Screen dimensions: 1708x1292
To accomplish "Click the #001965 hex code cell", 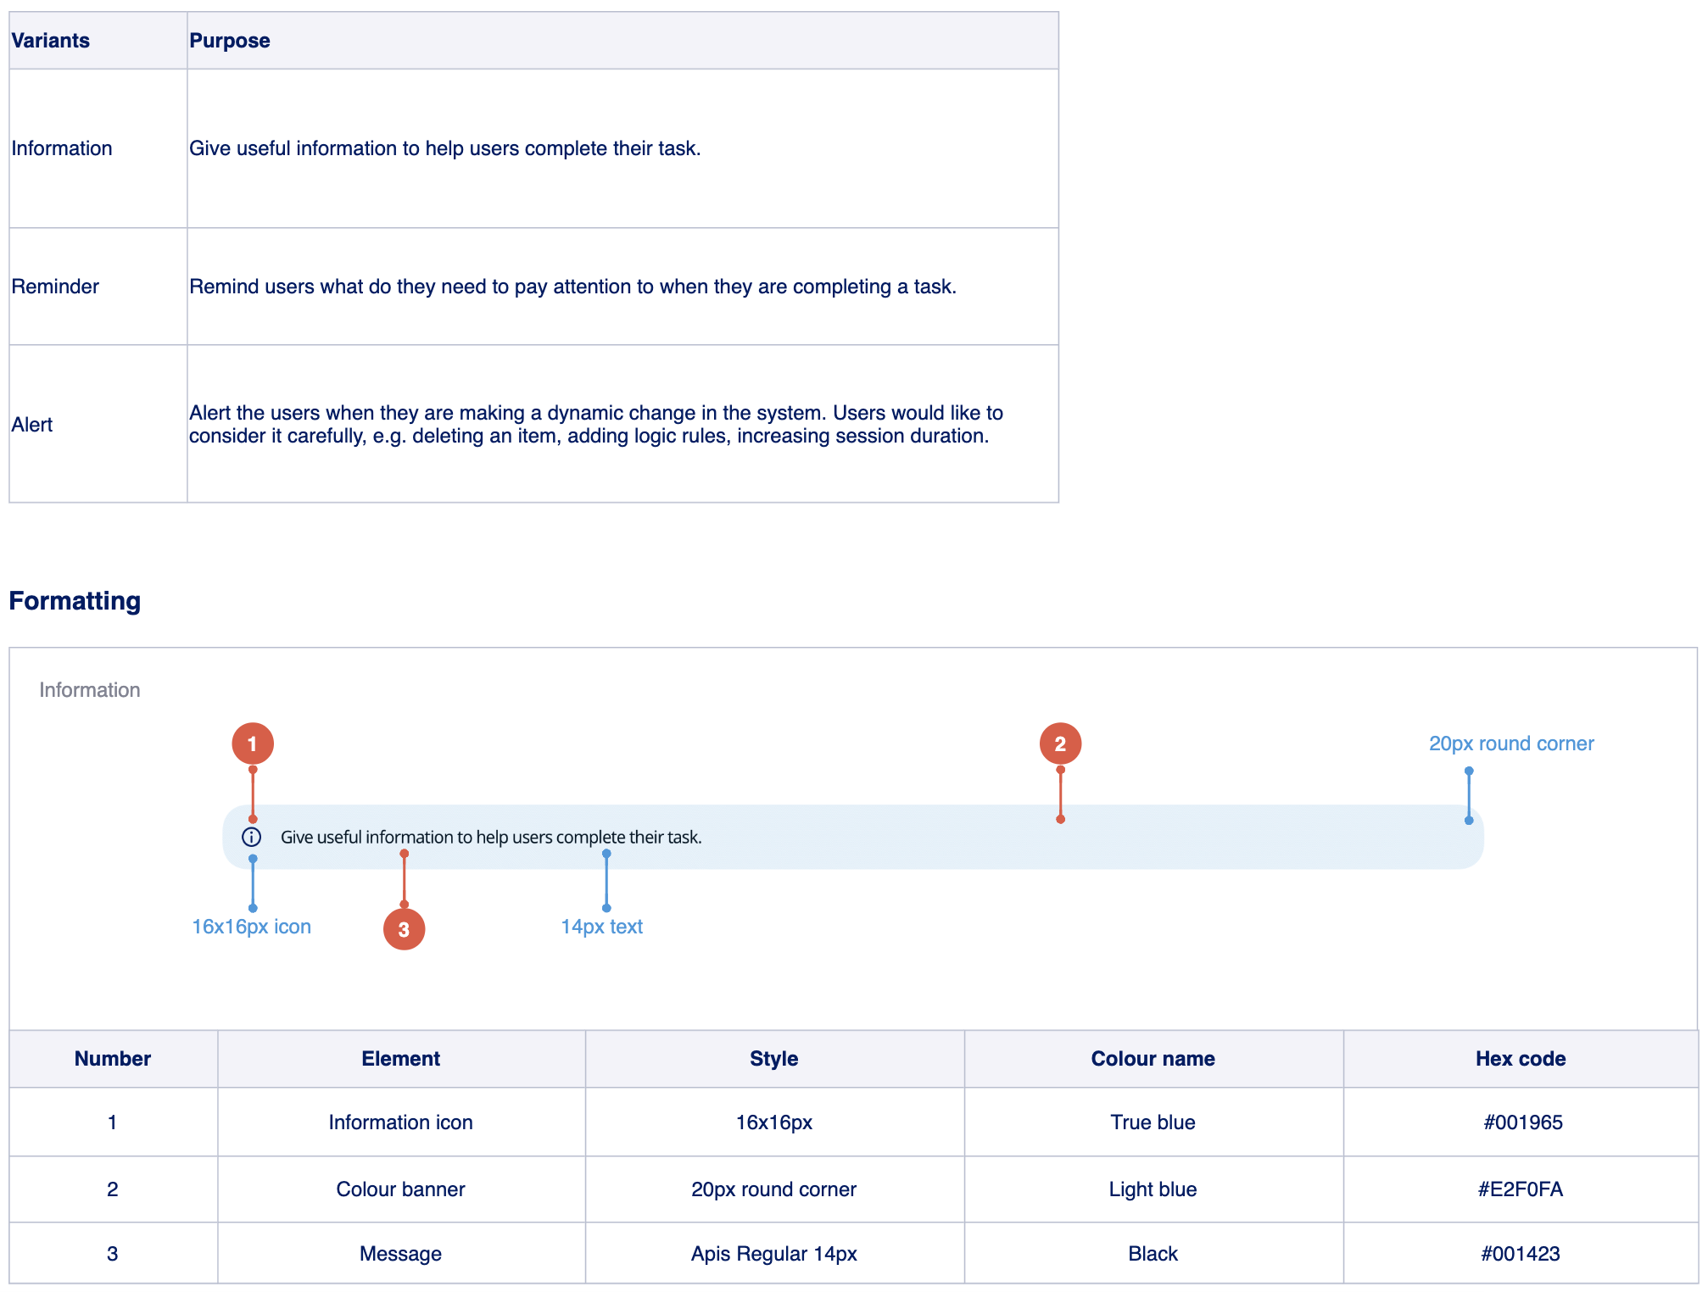I will coord(1522,1122).
